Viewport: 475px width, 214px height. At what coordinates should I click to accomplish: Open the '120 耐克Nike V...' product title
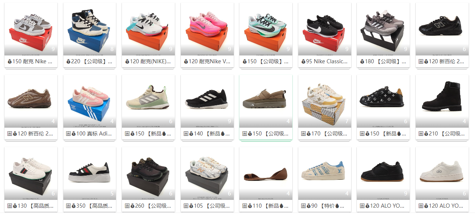pyautogui.click(x=210, y=61)
